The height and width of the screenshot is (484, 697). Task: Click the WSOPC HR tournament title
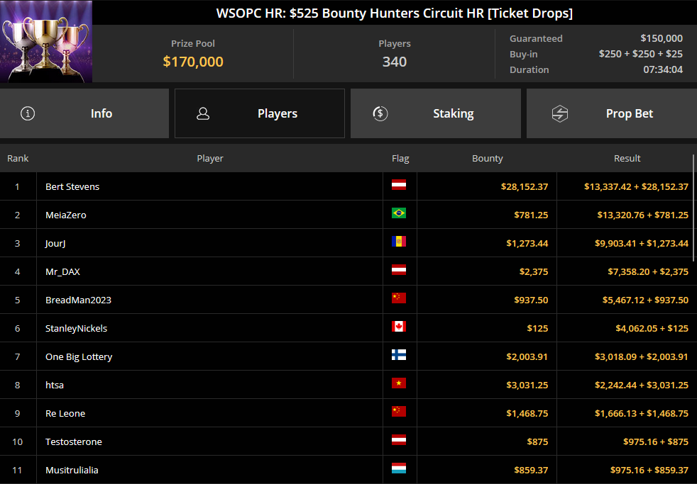[395, 13]
